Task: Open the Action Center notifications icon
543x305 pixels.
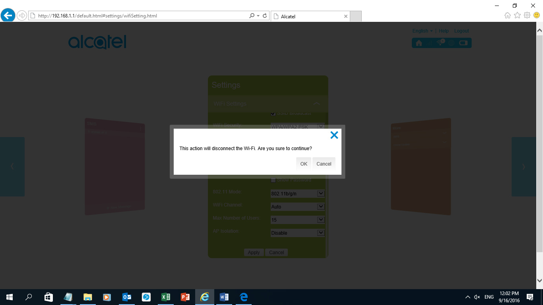Action: pos(530,297)
